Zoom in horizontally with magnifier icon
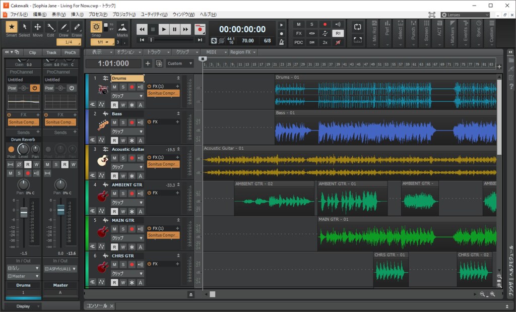The width and height of the screenshot is (516, 312). coord(493,294)
